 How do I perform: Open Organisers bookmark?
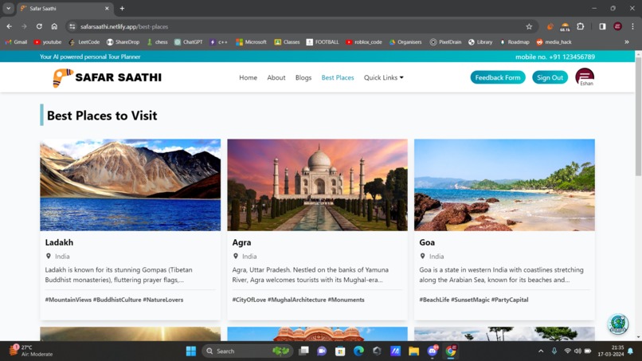(405, 41)
